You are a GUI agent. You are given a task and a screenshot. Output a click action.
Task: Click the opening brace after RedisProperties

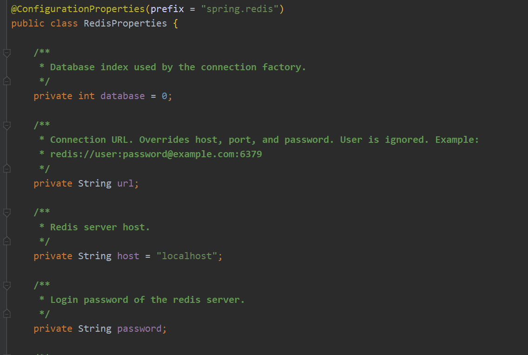click(175, 24)
